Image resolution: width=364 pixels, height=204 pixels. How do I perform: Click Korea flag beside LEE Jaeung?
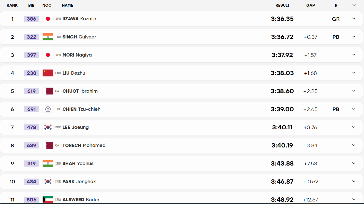(x=48, y=127)
